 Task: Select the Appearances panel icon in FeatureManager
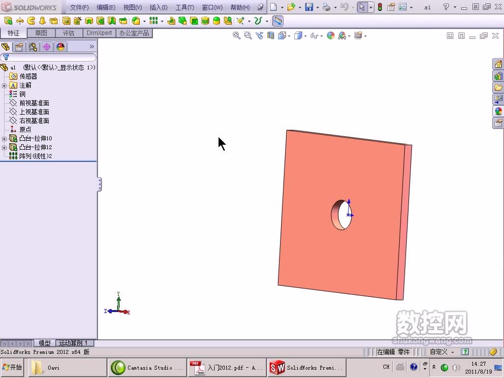[60, 47]
